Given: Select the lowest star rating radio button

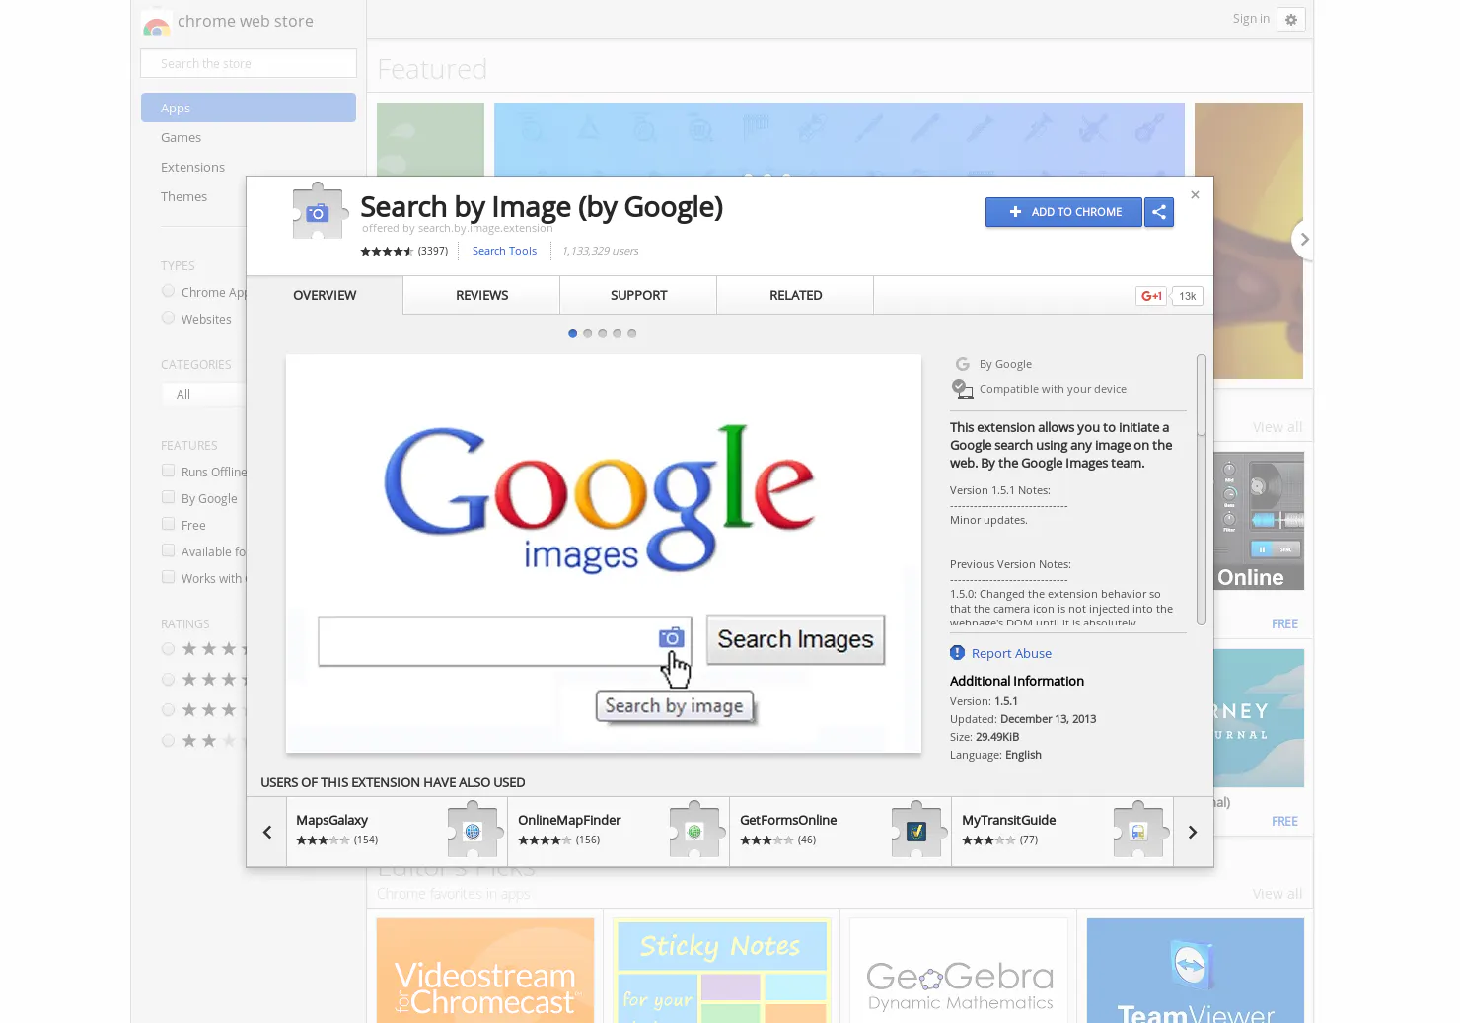Looking at the screenshot, I should [168, 741].
